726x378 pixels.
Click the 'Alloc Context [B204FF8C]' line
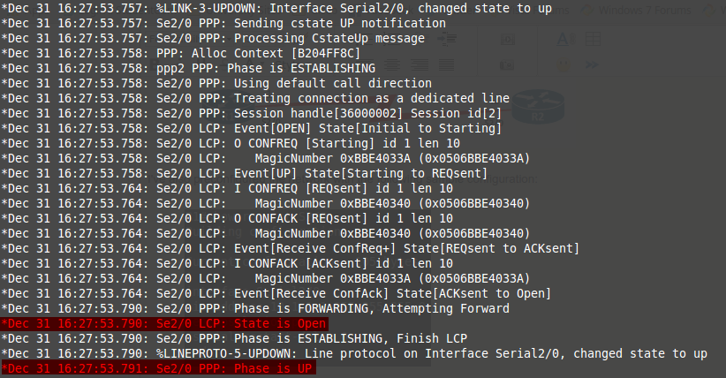(178, 53)
